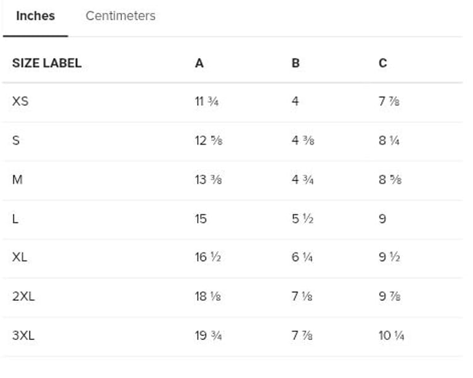Image resolution: width=473 pixels, height=378 pixels.
Task: Select the 3XL size row label
Action: [x=23, y=336]
